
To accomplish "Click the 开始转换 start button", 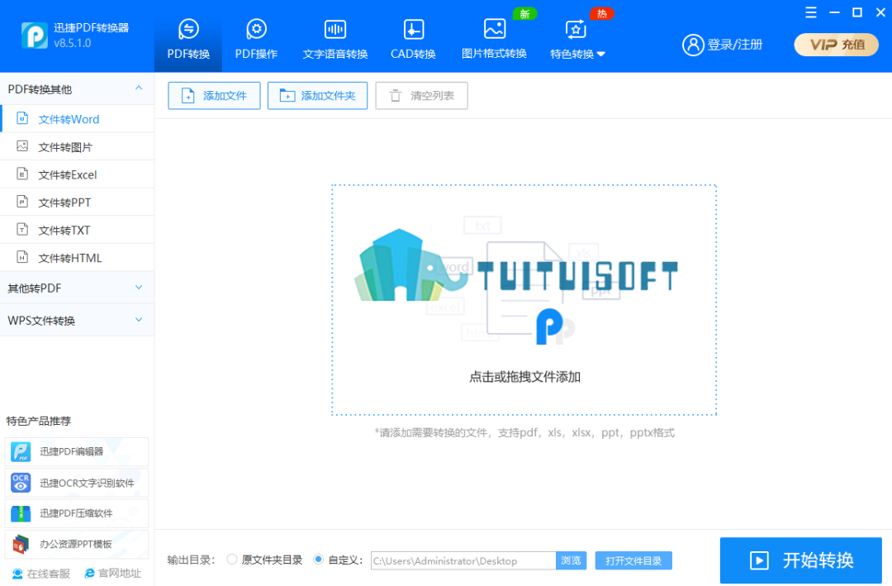I will tap(801, 560).
